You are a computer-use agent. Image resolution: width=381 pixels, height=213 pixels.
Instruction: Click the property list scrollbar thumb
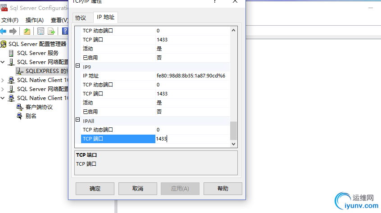233,131
